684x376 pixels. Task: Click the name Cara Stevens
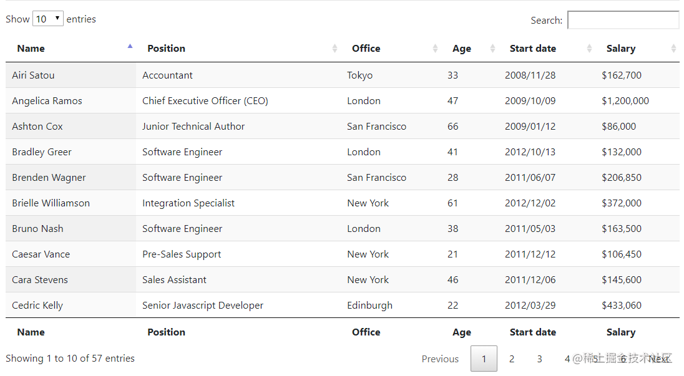[x=40, y=280]
